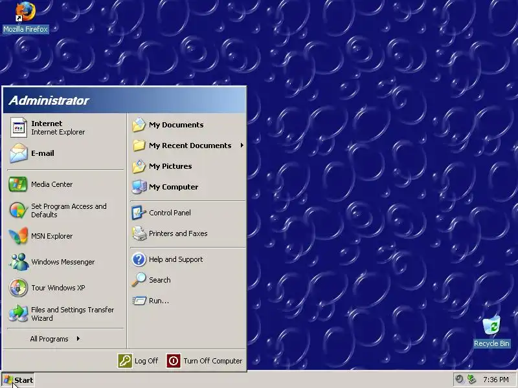Click the Internet Explorer icon in Start menu

19,127
